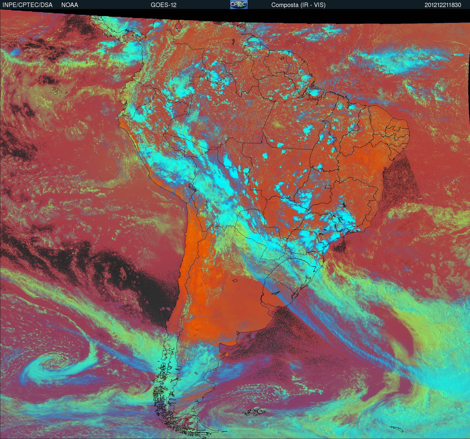Click the CPTEC logo in header

tap(239, 5)
